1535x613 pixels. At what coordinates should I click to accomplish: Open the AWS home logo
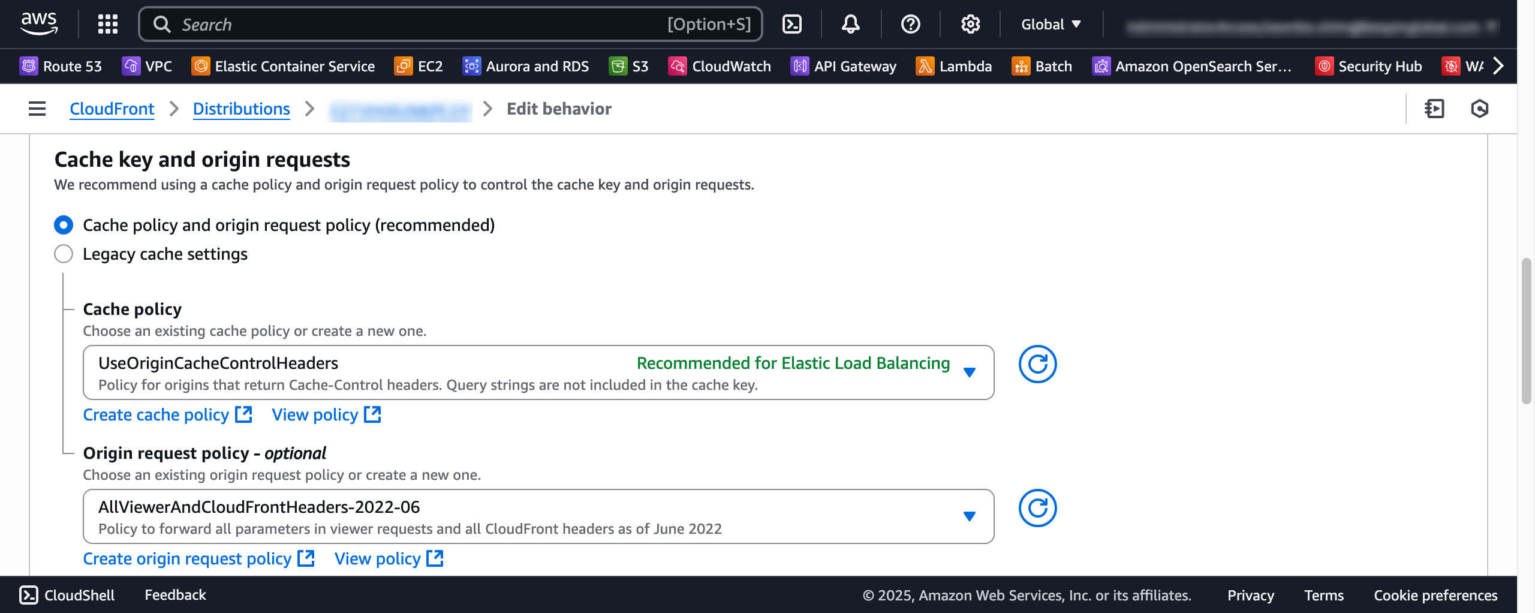pos(39,24)
